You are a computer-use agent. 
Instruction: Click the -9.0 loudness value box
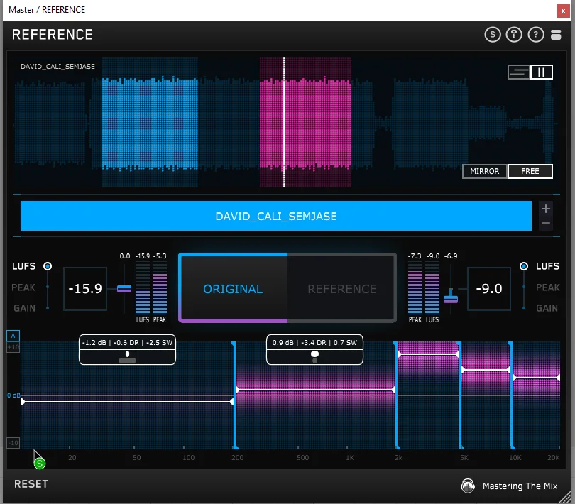pos(489,289)
